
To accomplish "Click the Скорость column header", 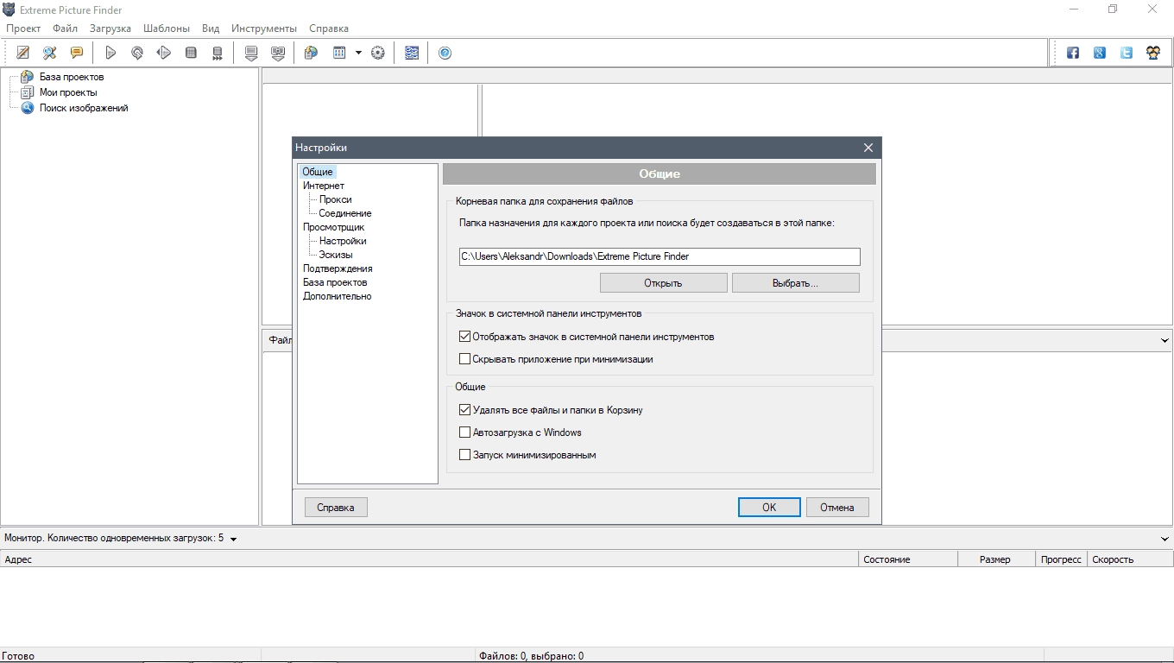I will [1130, 559].
